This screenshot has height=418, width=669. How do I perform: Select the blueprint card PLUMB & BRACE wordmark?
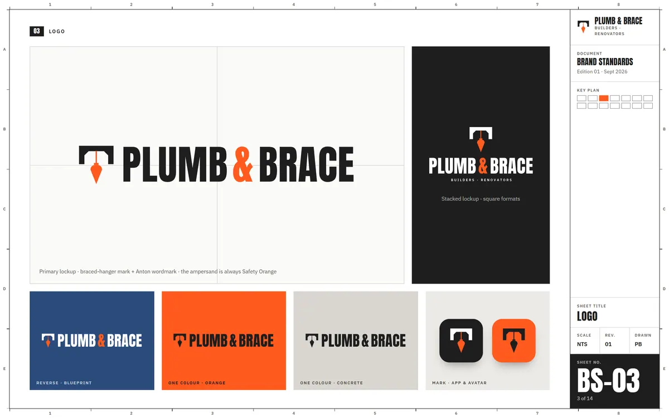(100, 341)
